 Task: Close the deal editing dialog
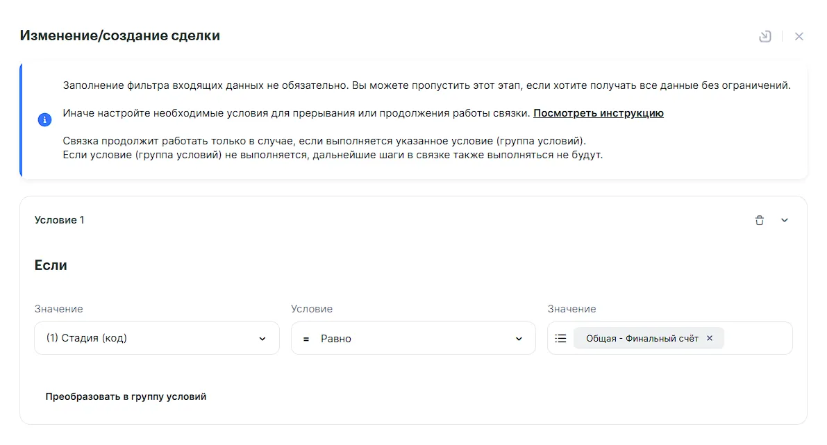[x=799, y=36]
